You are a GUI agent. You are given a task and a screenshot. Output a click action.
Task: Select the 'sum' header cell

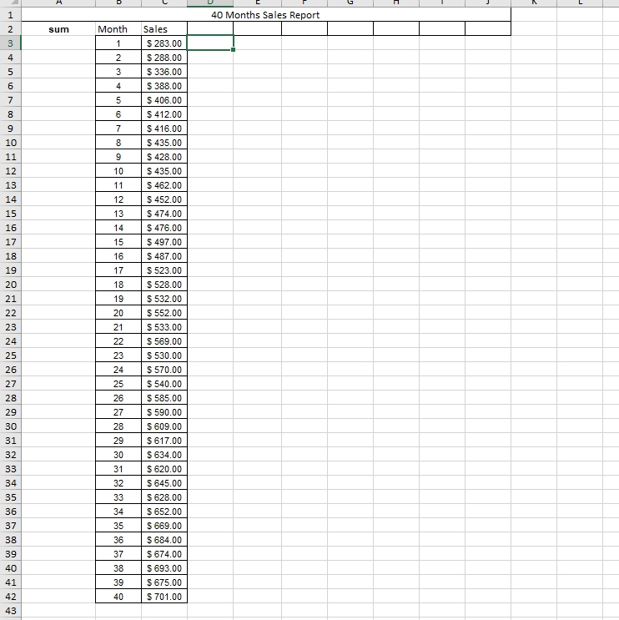pos(58,29)
